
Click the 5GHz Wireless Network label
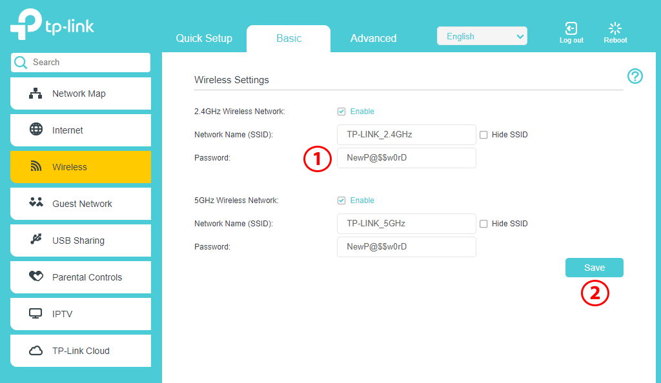tap(236, 201)
